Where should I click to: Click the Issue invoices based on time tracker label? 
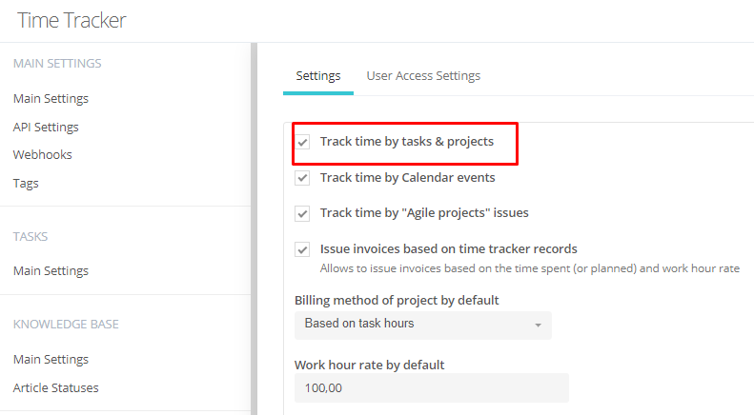point(449,248)
